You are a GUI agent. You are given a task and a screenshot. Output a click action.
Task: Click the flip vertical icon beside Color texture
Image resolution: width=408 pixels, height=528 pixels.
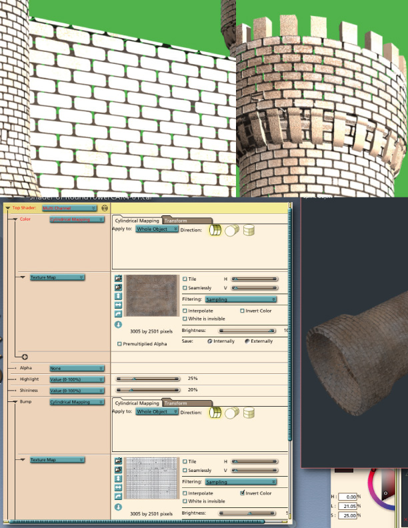[118, 296]
